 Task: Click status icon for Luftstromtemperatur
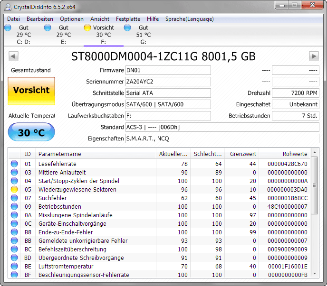(14, 266)
